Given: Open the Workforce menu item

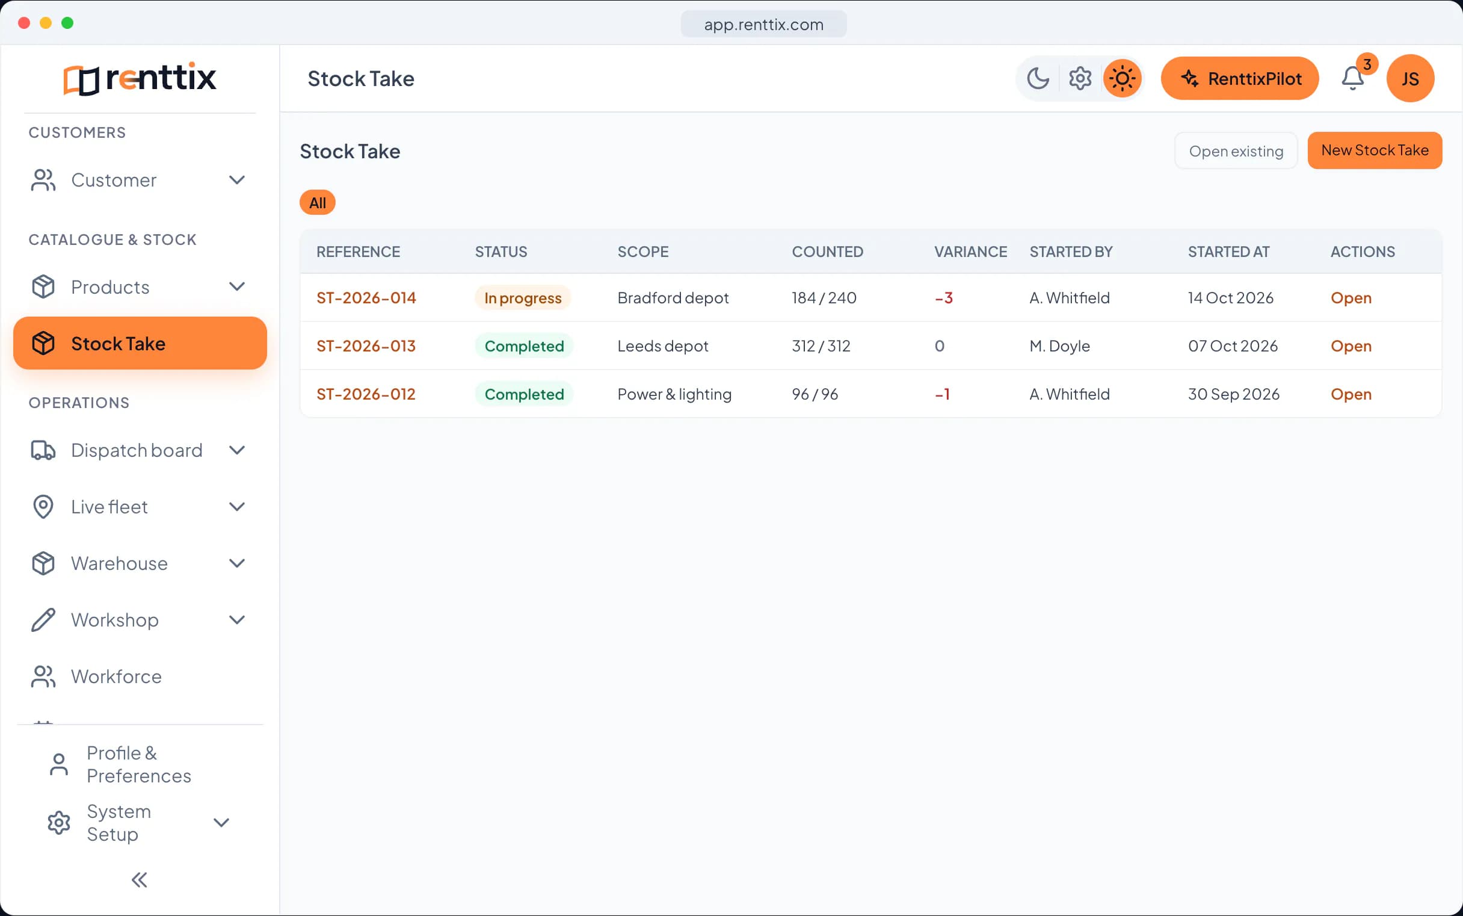Looking at the screenshot, I should pos(140,676).
